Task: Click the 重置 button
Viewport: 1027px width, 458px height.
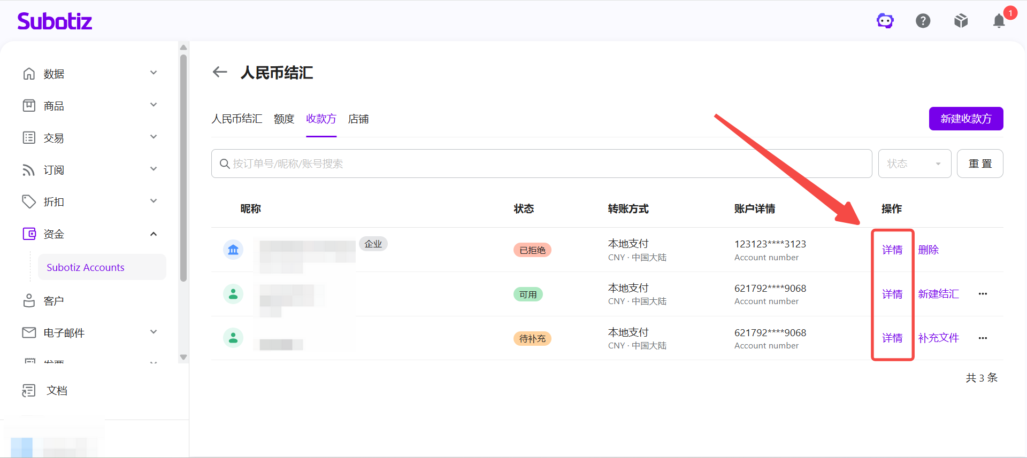Action: (980, 164)
